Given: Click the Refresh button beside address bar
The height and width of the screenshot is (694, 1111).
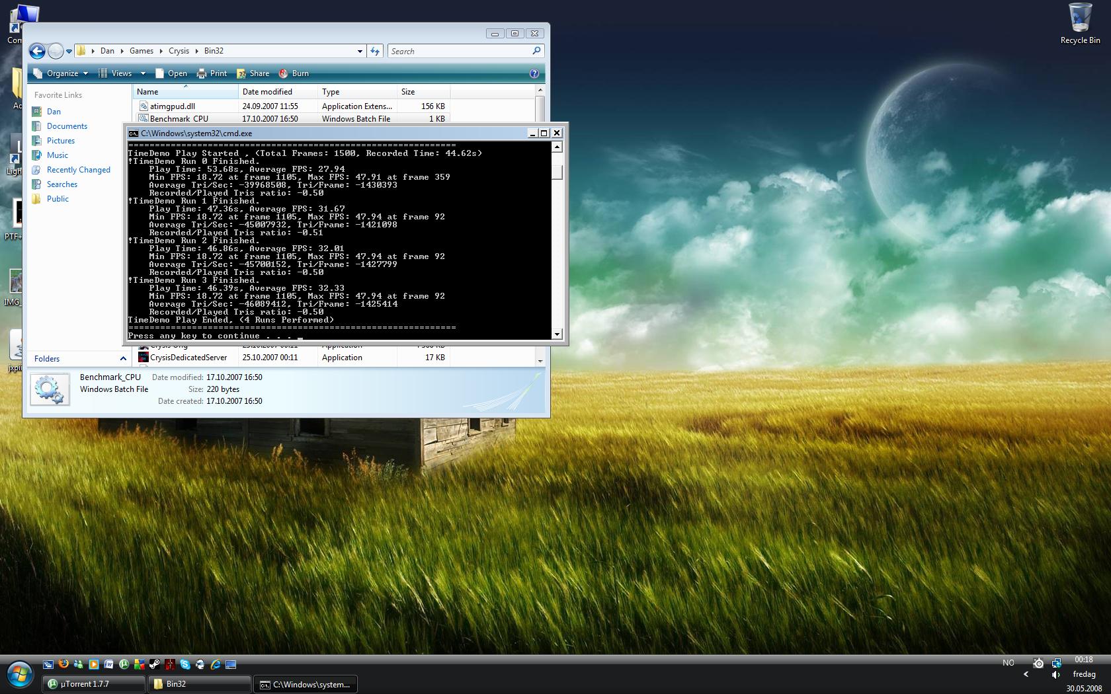Looking at the screenshot, I should coord(375,51).
